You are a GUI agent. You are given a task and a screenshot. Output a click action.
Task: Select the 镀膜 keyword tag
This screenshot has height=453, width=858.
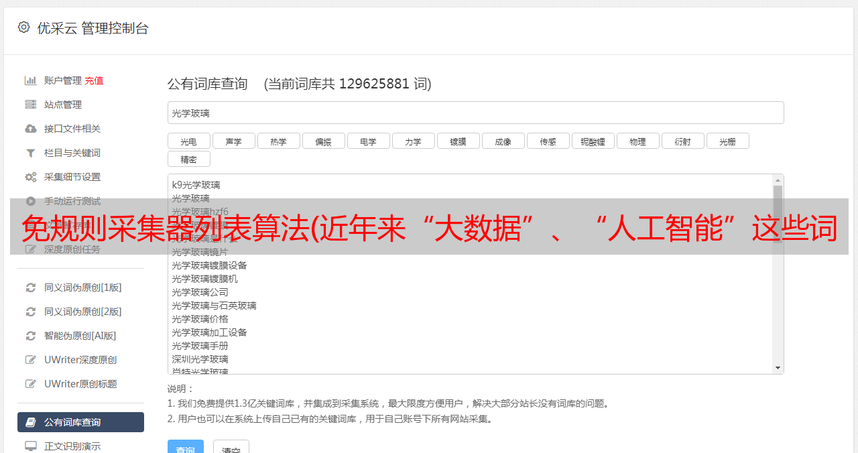point(458,141)
